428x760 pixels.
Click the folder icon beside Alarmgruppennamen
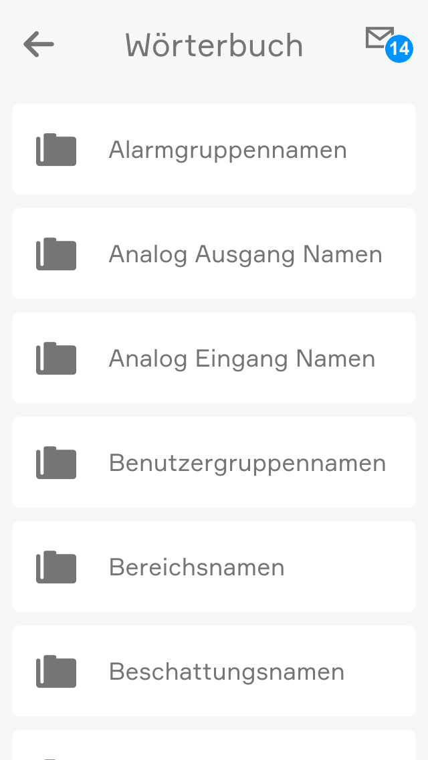[56, 150]
